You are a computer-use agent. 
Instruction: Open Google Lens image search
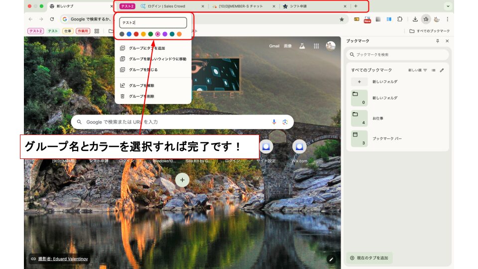285,122
